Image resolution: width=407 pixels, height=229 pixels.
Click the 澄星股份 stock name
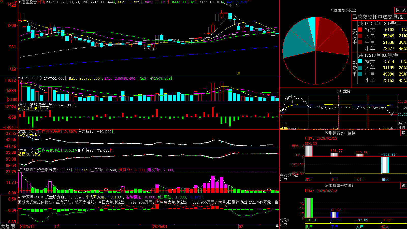pos(29,2)
